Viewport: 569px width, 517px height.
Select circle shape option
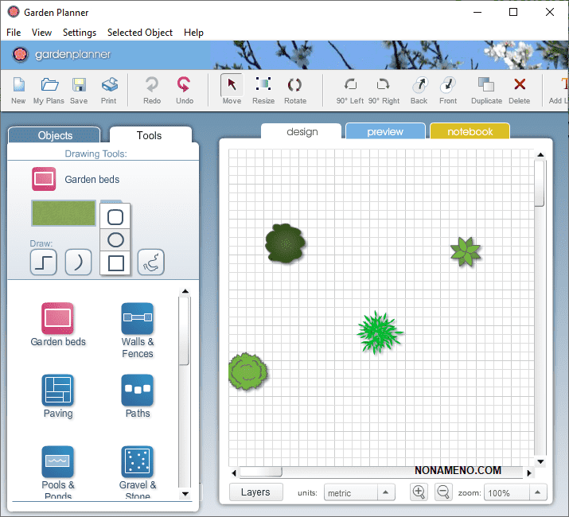point(115,239)
